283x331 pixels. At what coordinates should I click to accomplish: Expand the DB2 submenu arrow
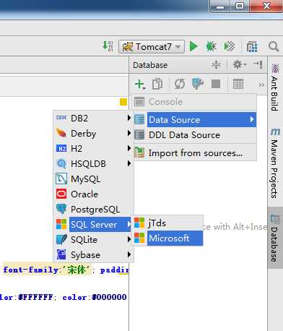coord(129,118)
